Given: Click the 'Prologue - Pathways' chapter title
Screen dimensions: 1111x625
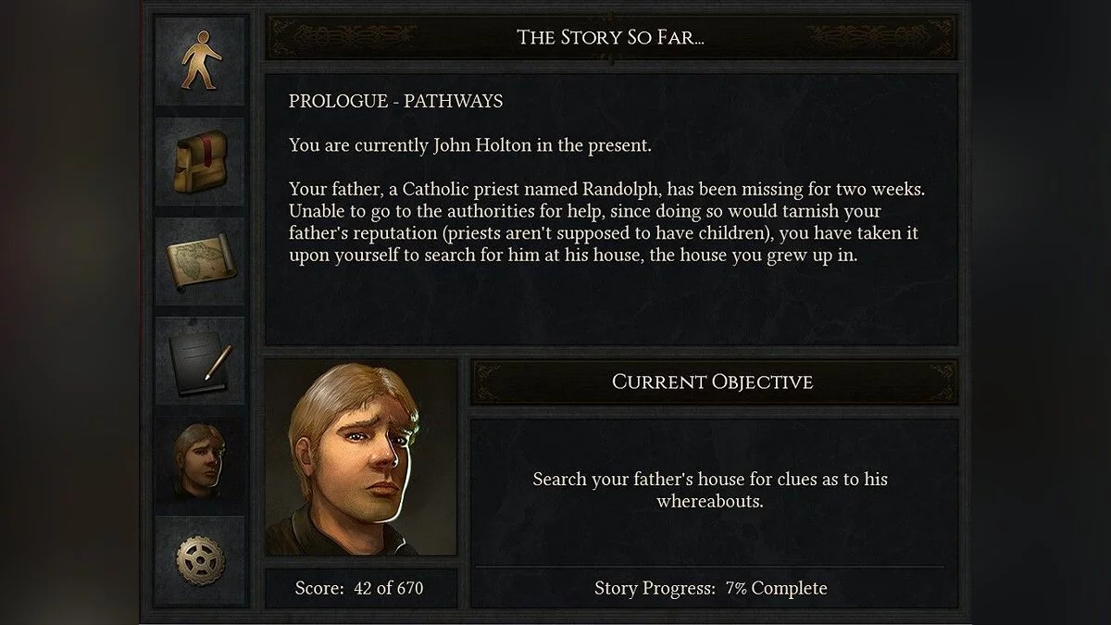Looking at the screenshot, I should (x=395, y=101).
